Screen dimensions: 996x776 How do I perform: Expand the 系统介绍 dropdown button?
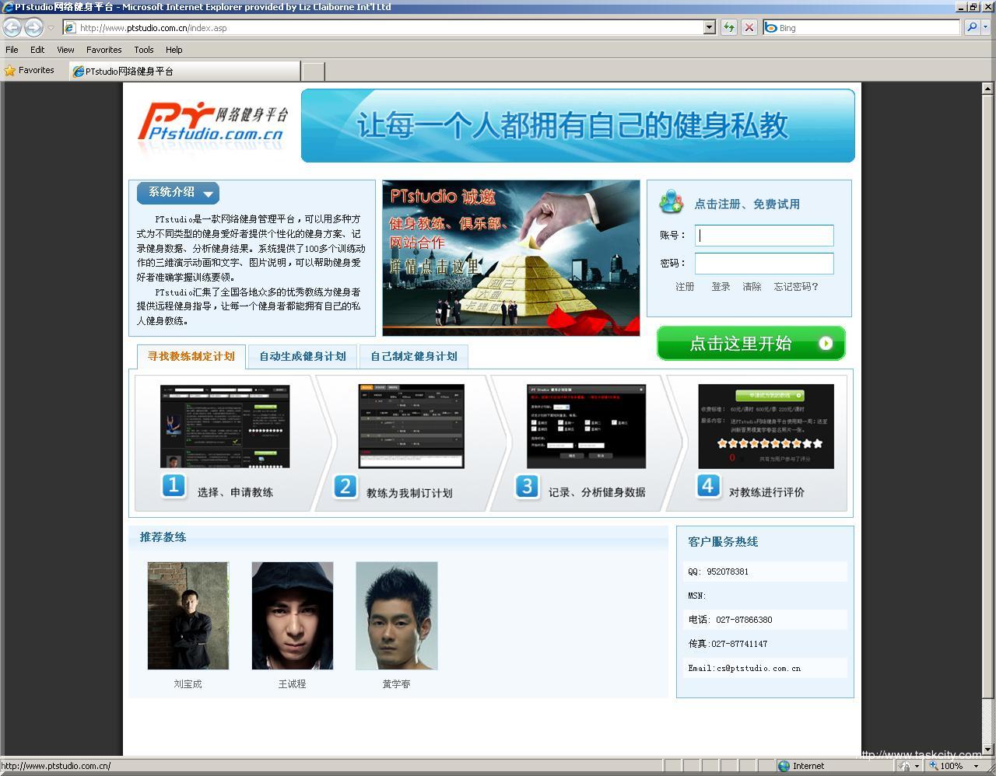(x=178, y=193)
